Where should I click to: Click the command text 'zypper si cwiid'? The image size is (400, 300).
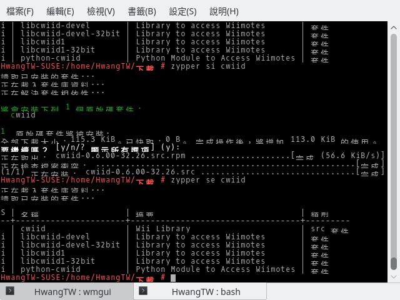click(208, 66)
